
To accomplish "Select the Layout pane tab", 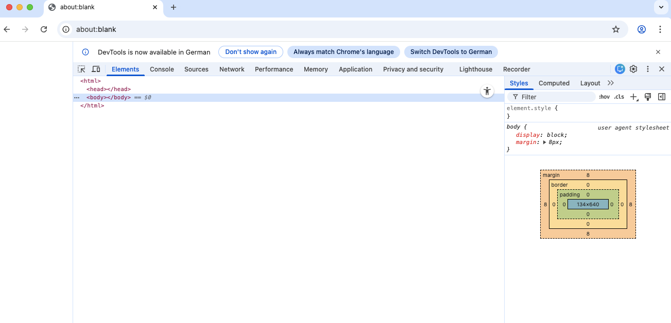I will tap(590, 83).
